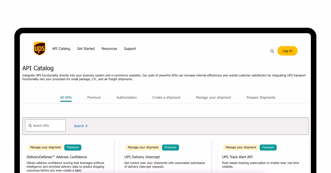Image resolution: width=331 pixels, height=173 pixels.
Task: Click Manage your shipment tag on DeliveryDefense card
Action: tap(46, 147)
